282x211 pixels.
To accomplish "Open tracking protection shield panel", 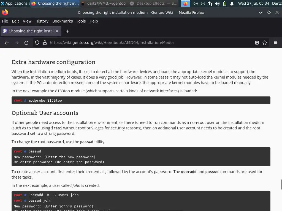I will click(x=37, y=43).
